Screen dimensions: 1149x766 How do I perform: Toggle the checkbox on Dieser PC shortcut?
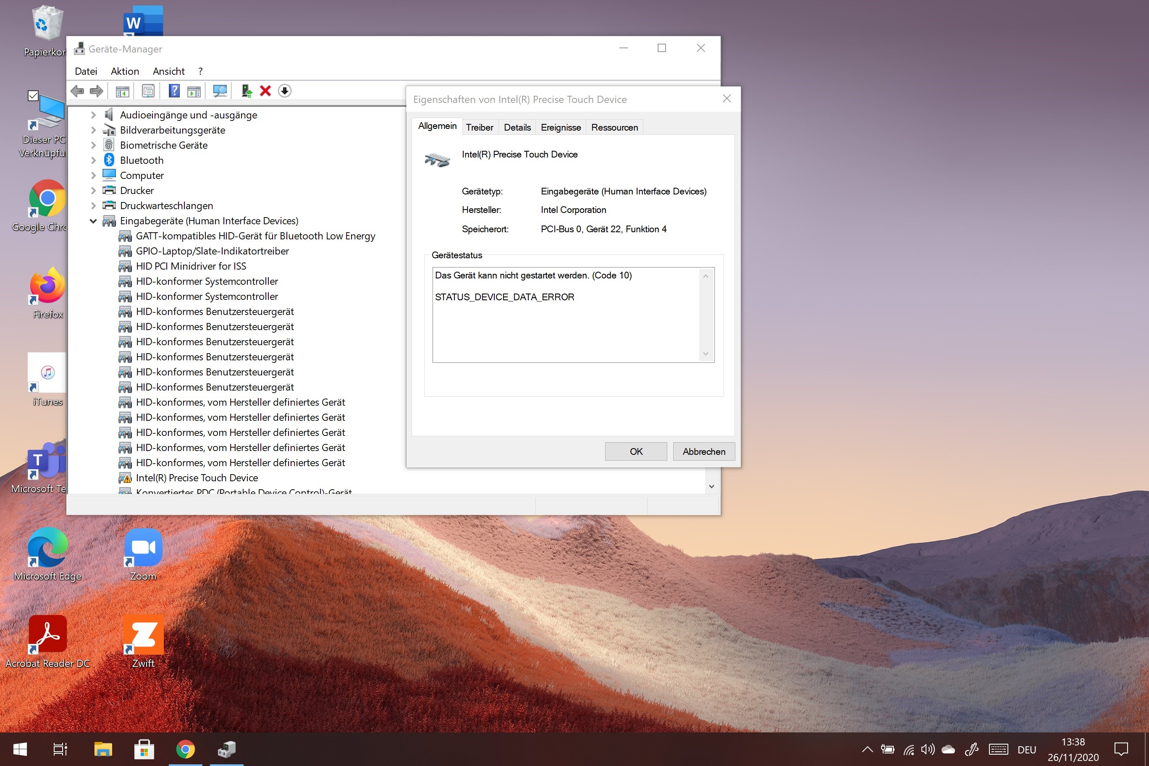(33, 96)
